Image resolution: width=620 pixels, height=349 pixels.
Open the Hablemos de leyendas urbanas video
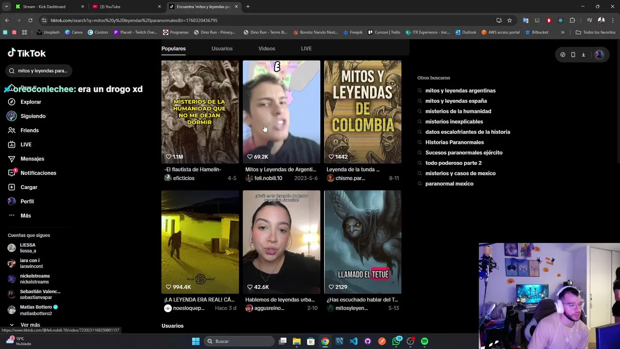click(281, 242)
